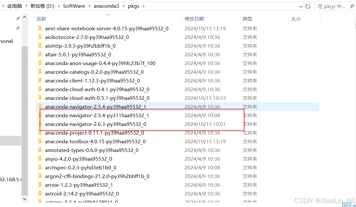Select aext-share-notebook-server-4.0.15-py39haa95532_0 name
The height and width of the screenshot is (207, 356).
pyautogui.click(x=107, y=29)
